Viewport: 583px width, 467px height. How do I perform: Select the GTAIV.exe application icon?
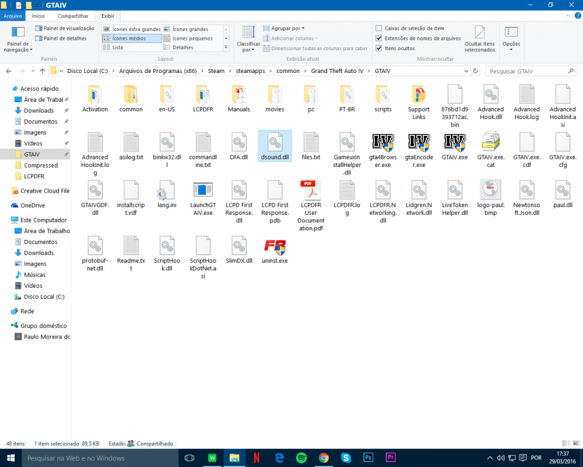455,142
